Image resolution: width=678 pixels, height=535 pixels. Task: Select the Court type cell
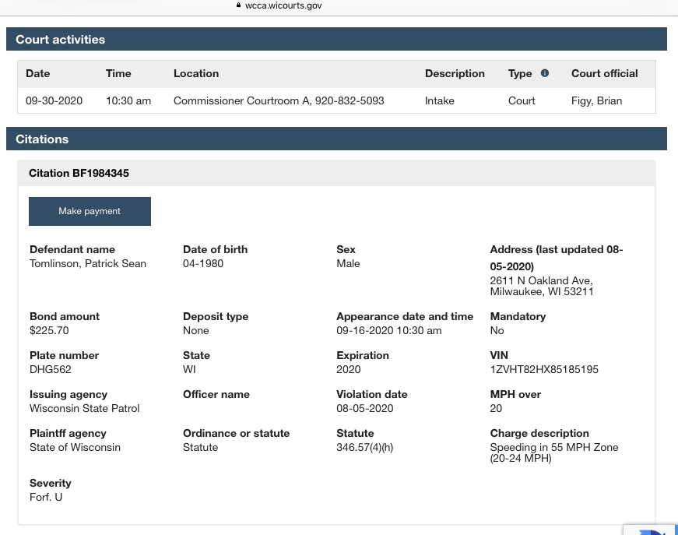[x=522, y=100]
